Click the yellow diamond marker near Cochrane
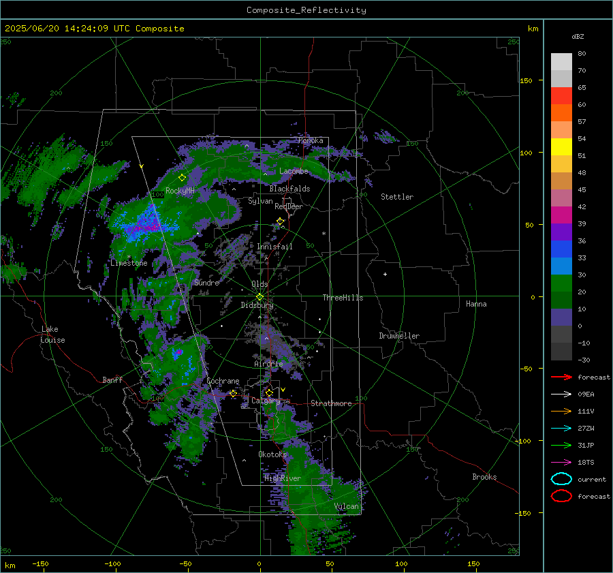Viewport: 613px width, 573px height. 233,393
